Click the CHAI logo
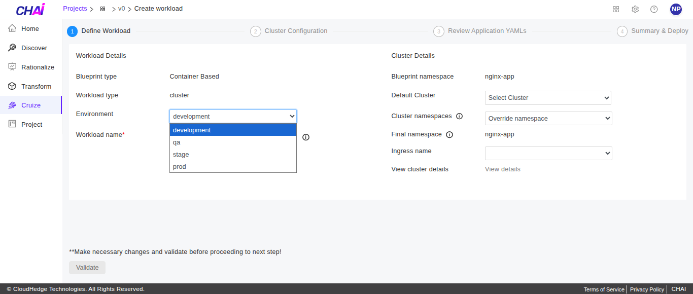Screen dimensions: 693x294 pyautogui.click(x=30, y=10)
